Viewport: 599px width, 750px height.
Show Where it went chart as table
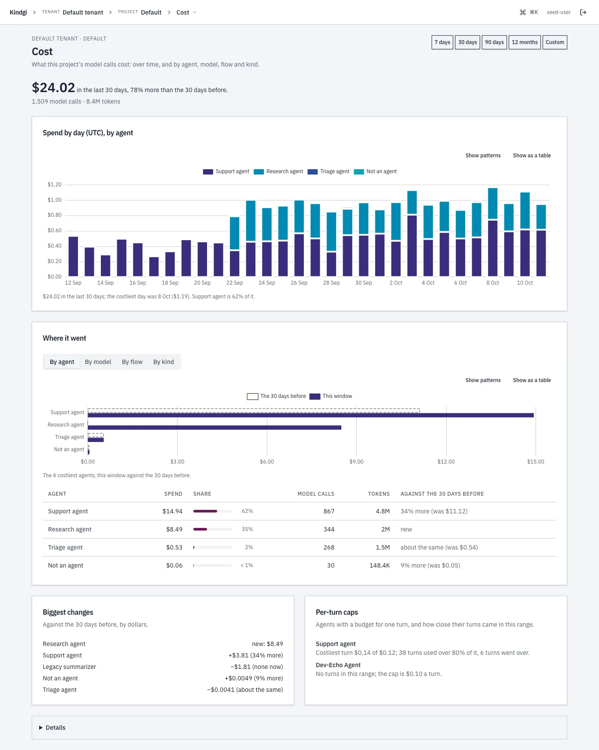[x=532, y=380]
